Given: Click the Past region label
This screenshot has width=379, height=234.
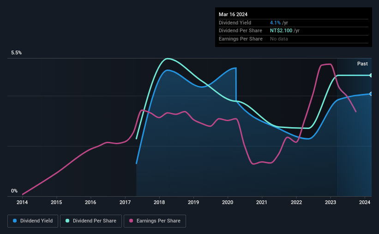Looking at the screenshot, I should pyautogui.click(x=362, y=64).
